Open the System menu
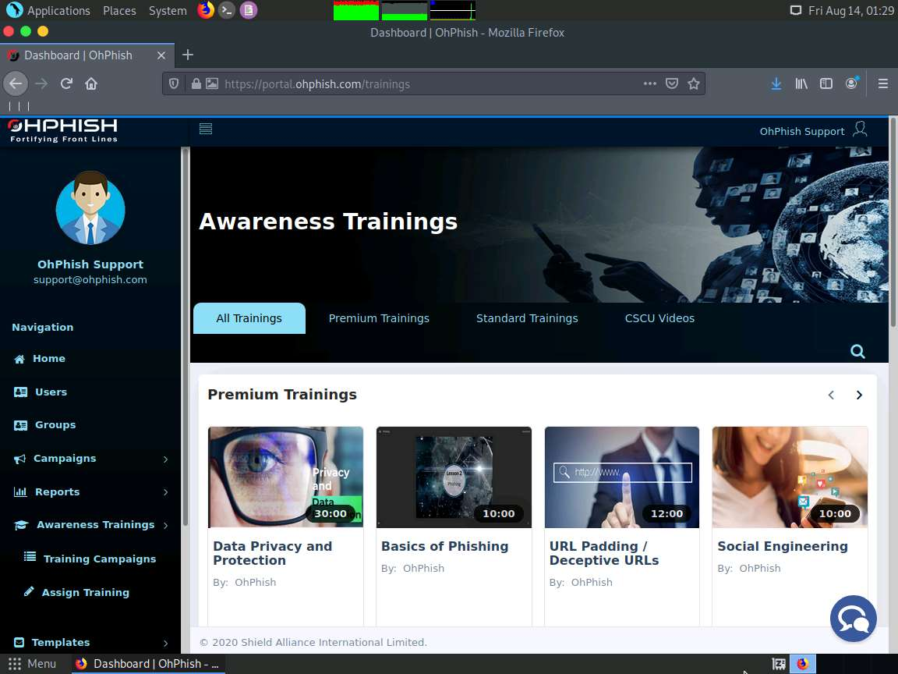Viewport: 898px width, 674px height. (x=168, y=10)
